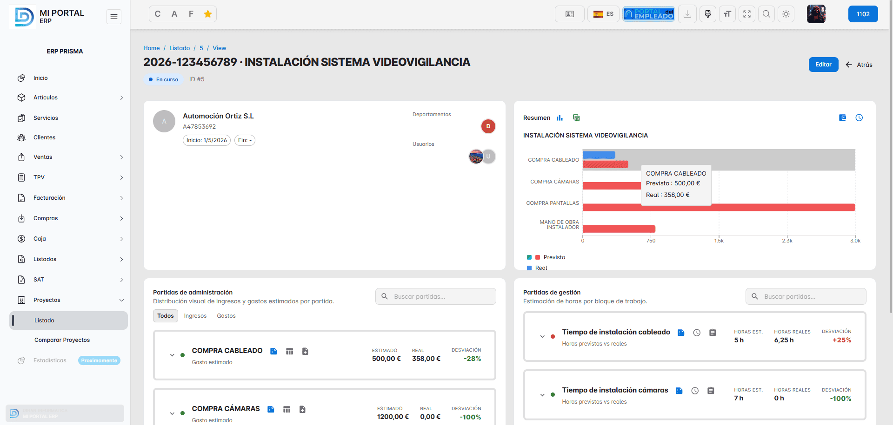The image size is (893, 425).
Task: Open the ES language selector
Action: pos(604,14)
